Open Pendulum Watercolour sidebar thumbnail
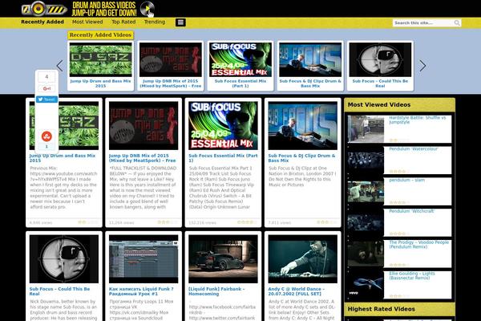Viewport: 481px width, 321px height. [x=366, y=160]
